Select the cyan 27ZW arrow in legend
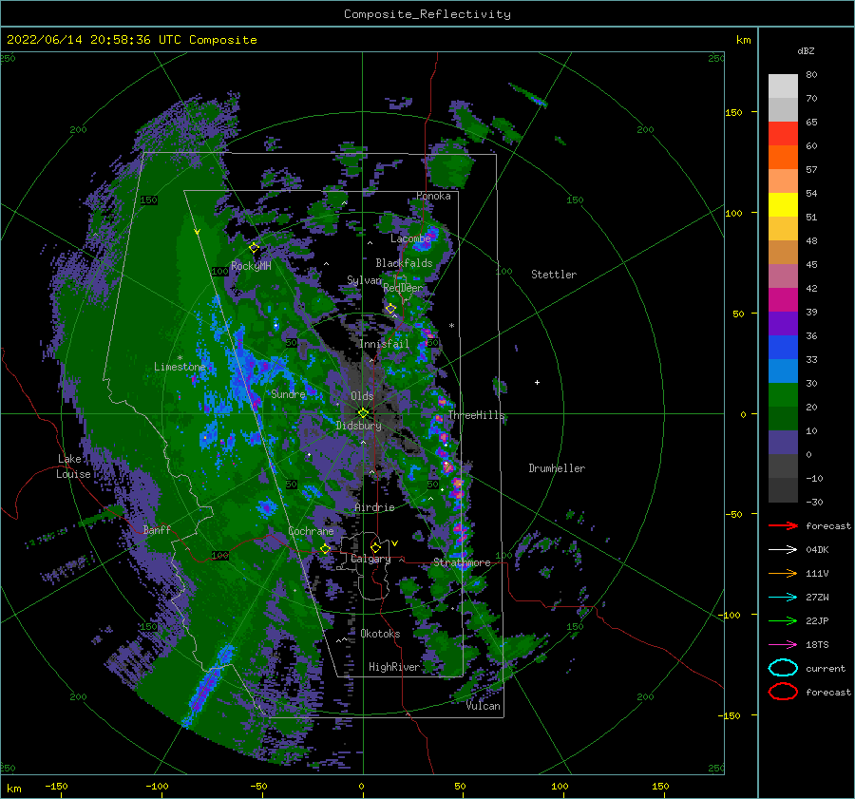Image resolution: width=855 pixels, height=799 pixels. (784, 598)
